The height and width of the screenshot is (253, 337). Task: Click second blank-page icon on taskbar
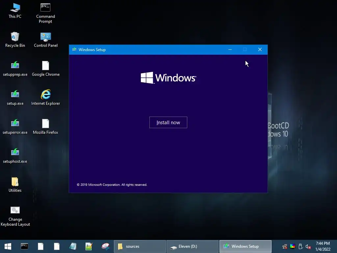point(57,246)
